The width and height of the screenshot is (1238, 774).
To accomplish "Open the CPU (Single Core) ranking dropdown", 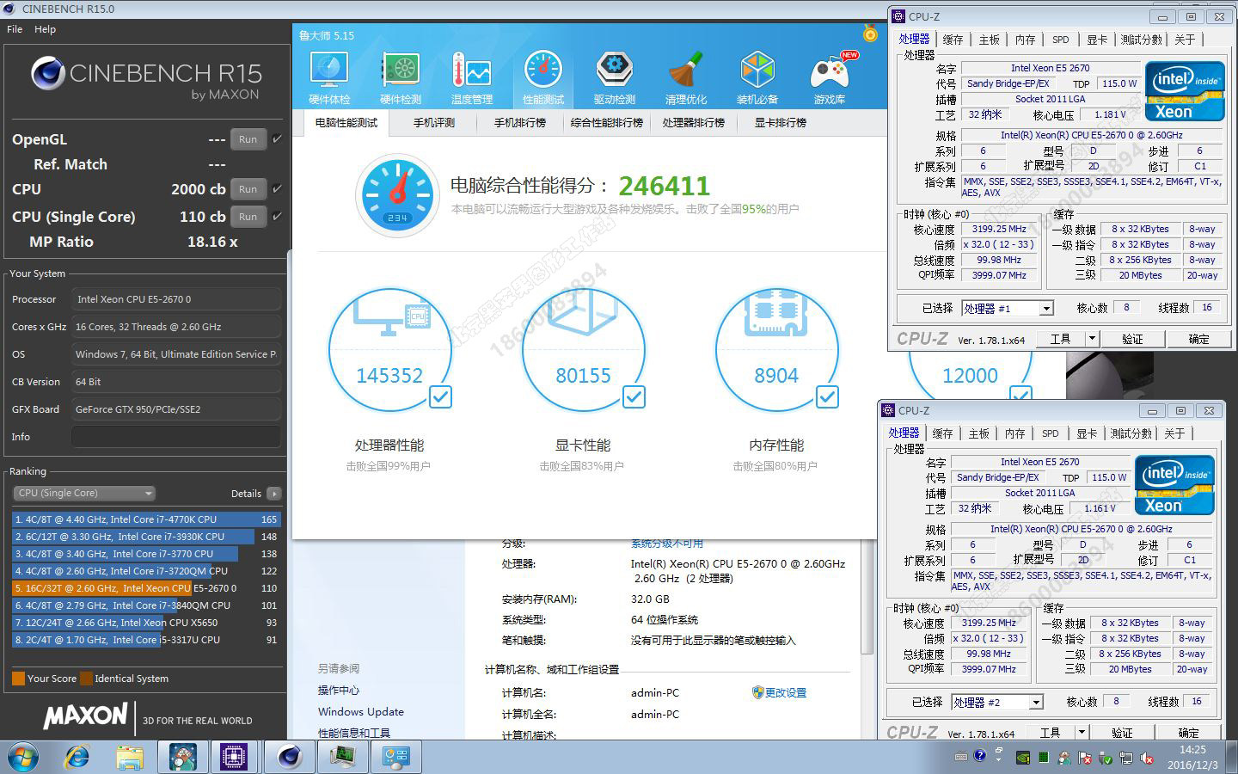I will 84,494.
